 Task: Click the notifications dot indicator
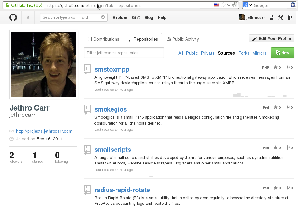point(28,18)
